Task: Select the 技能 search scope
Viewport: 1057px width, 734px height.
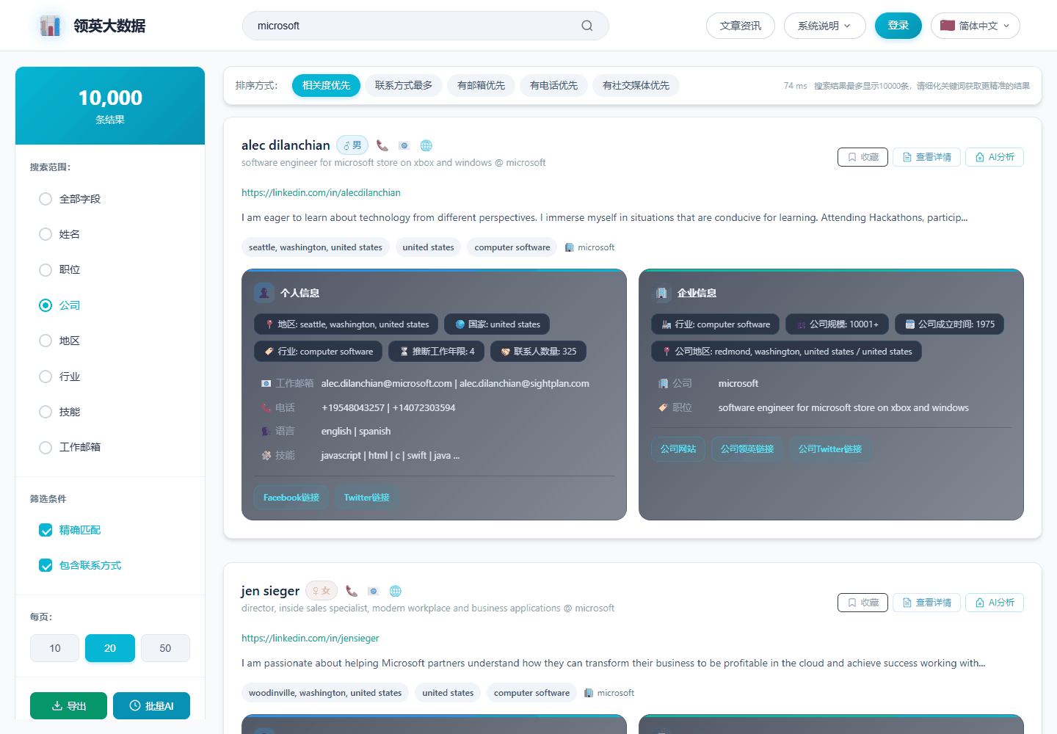Action: coord(46,412)
